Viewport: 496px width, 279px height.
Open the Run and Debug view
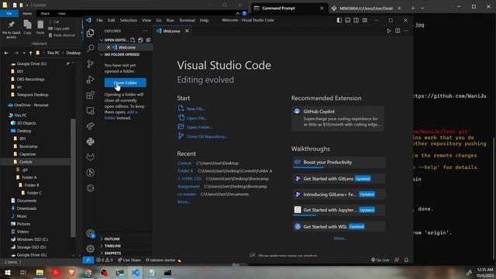click(x=91, y=79)
